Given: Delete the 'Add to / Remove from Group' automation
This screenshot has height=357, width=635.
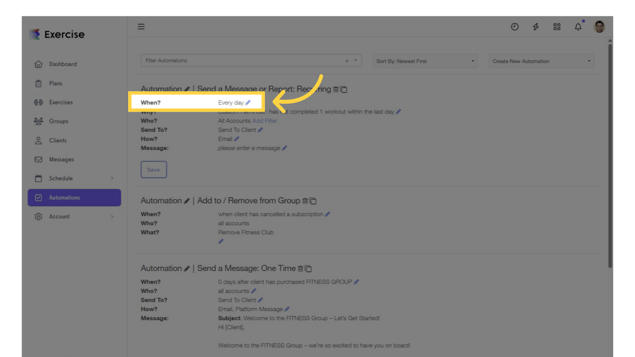Looking at the screenshot, I should 306,200.
